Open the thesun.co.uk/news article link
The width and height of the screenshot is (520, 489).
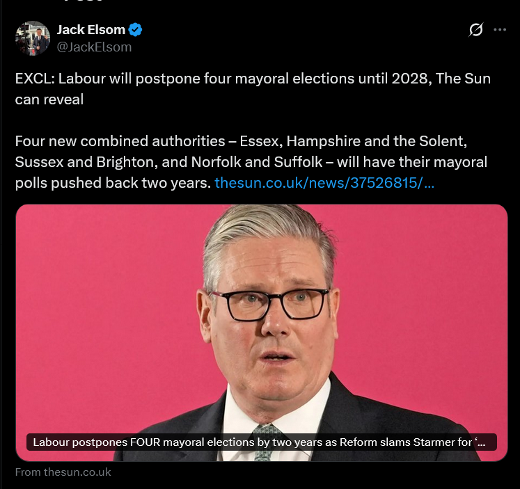(324, 183)
